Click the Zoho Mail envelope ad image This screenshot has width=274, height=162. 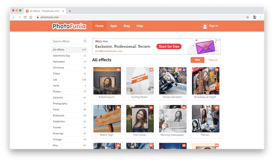click(x=205, y=47)
